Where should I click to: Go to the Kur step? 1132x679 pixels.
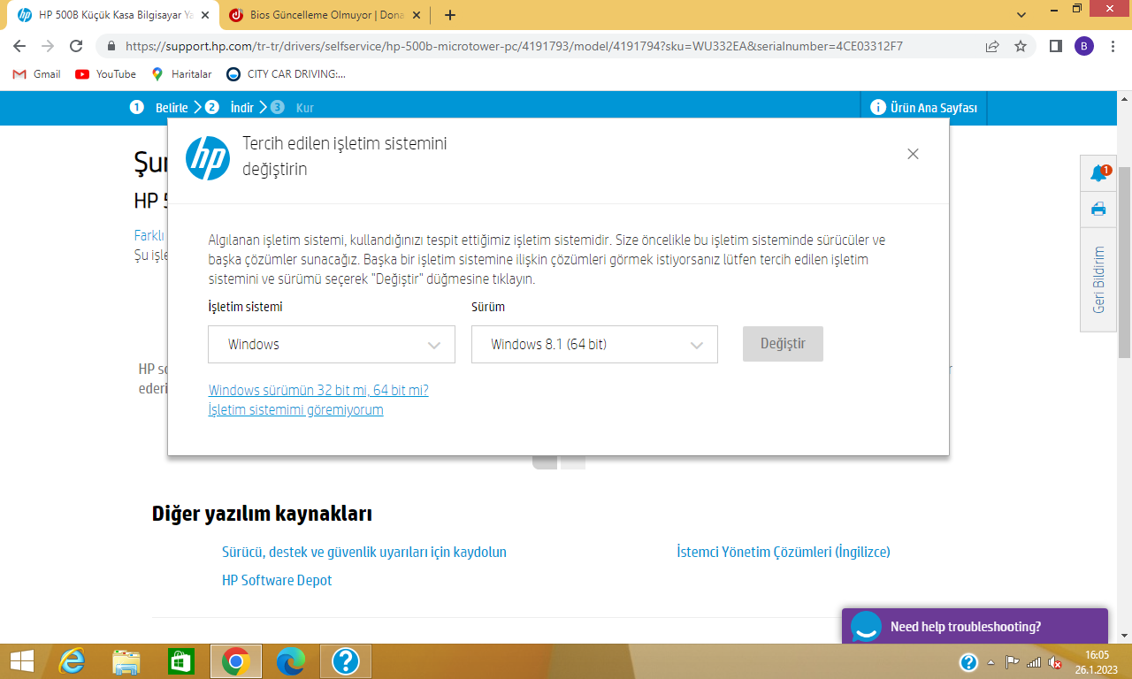click(293, 108)
